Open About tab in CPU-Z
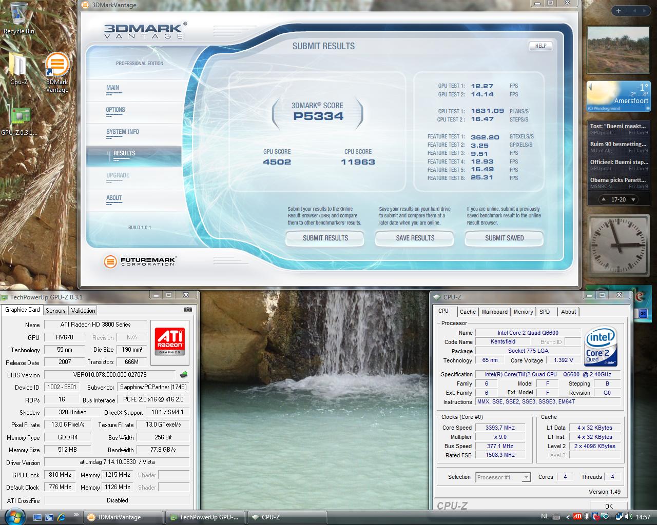Screen dimensions: 657x525 pyautogui.click(x=568, y=312)
